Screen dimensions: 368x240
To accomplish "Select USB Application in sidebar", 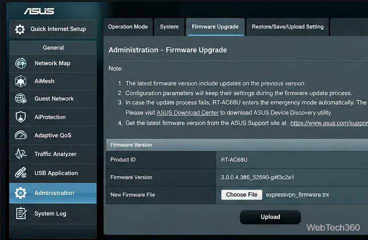I will (x=53, y=173).
